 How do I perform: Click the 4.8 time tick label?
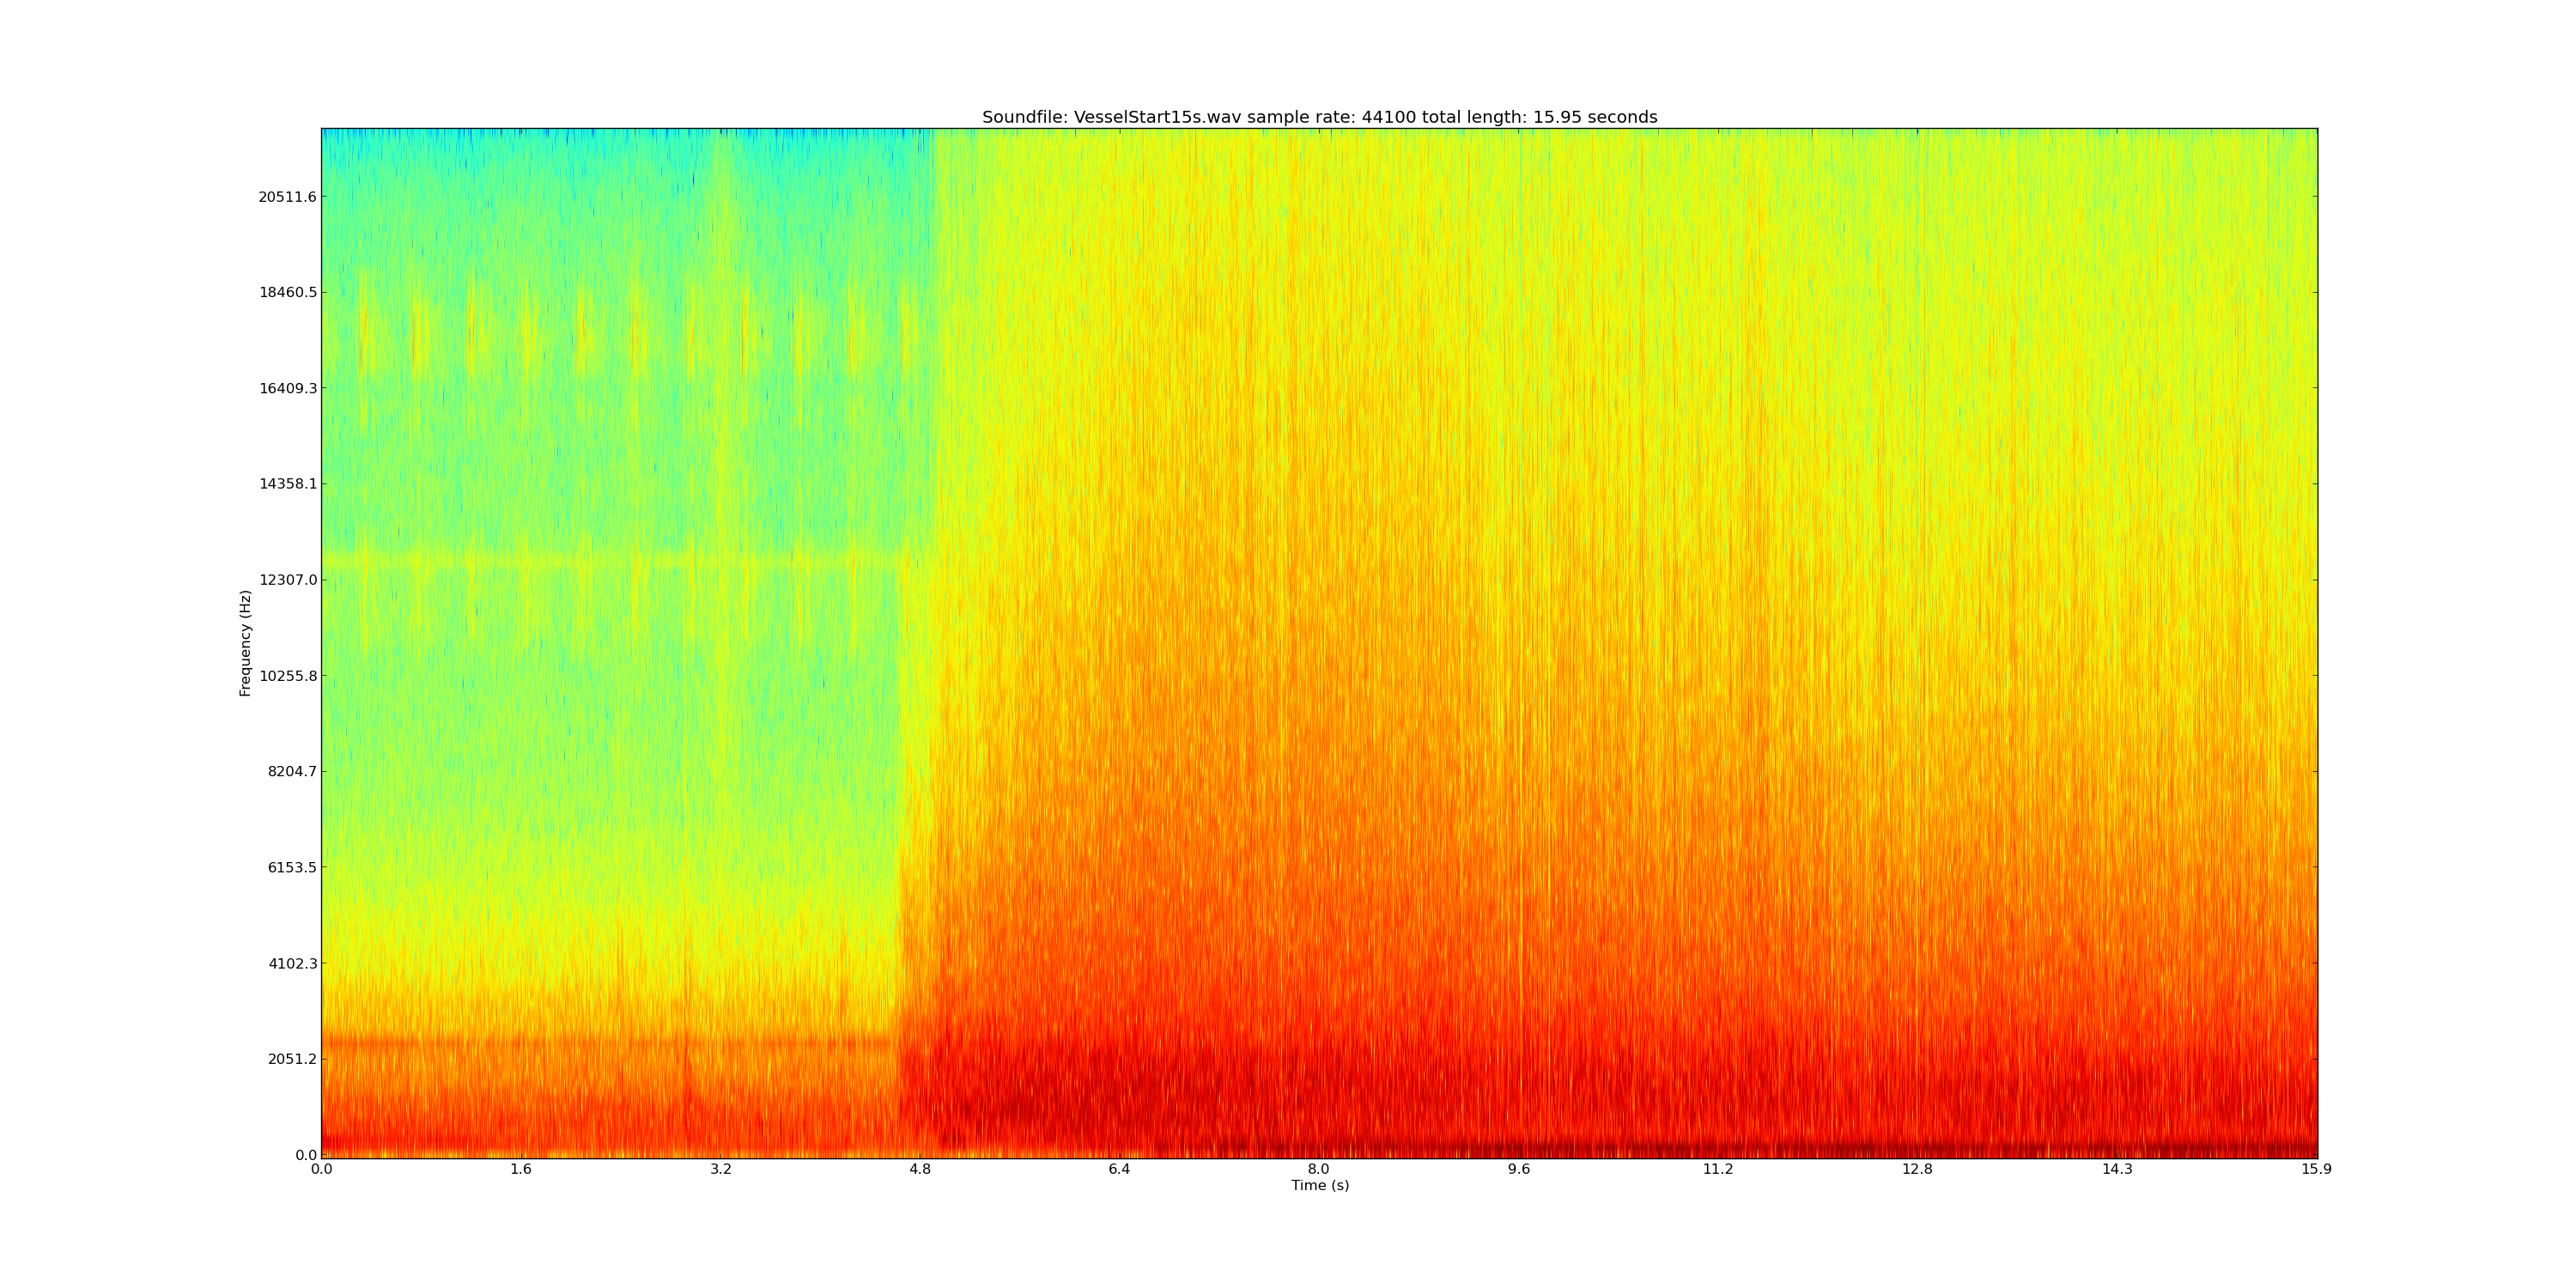click(920, 1169)
